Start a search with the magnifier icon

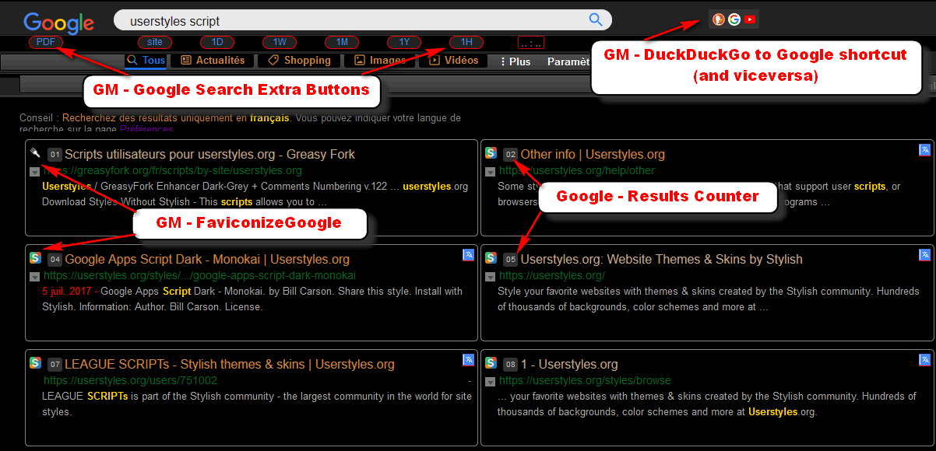[595, 19]
